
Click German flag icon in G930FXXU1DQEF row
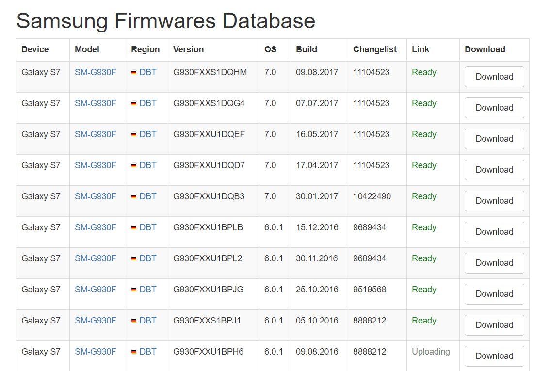(134, 135)
